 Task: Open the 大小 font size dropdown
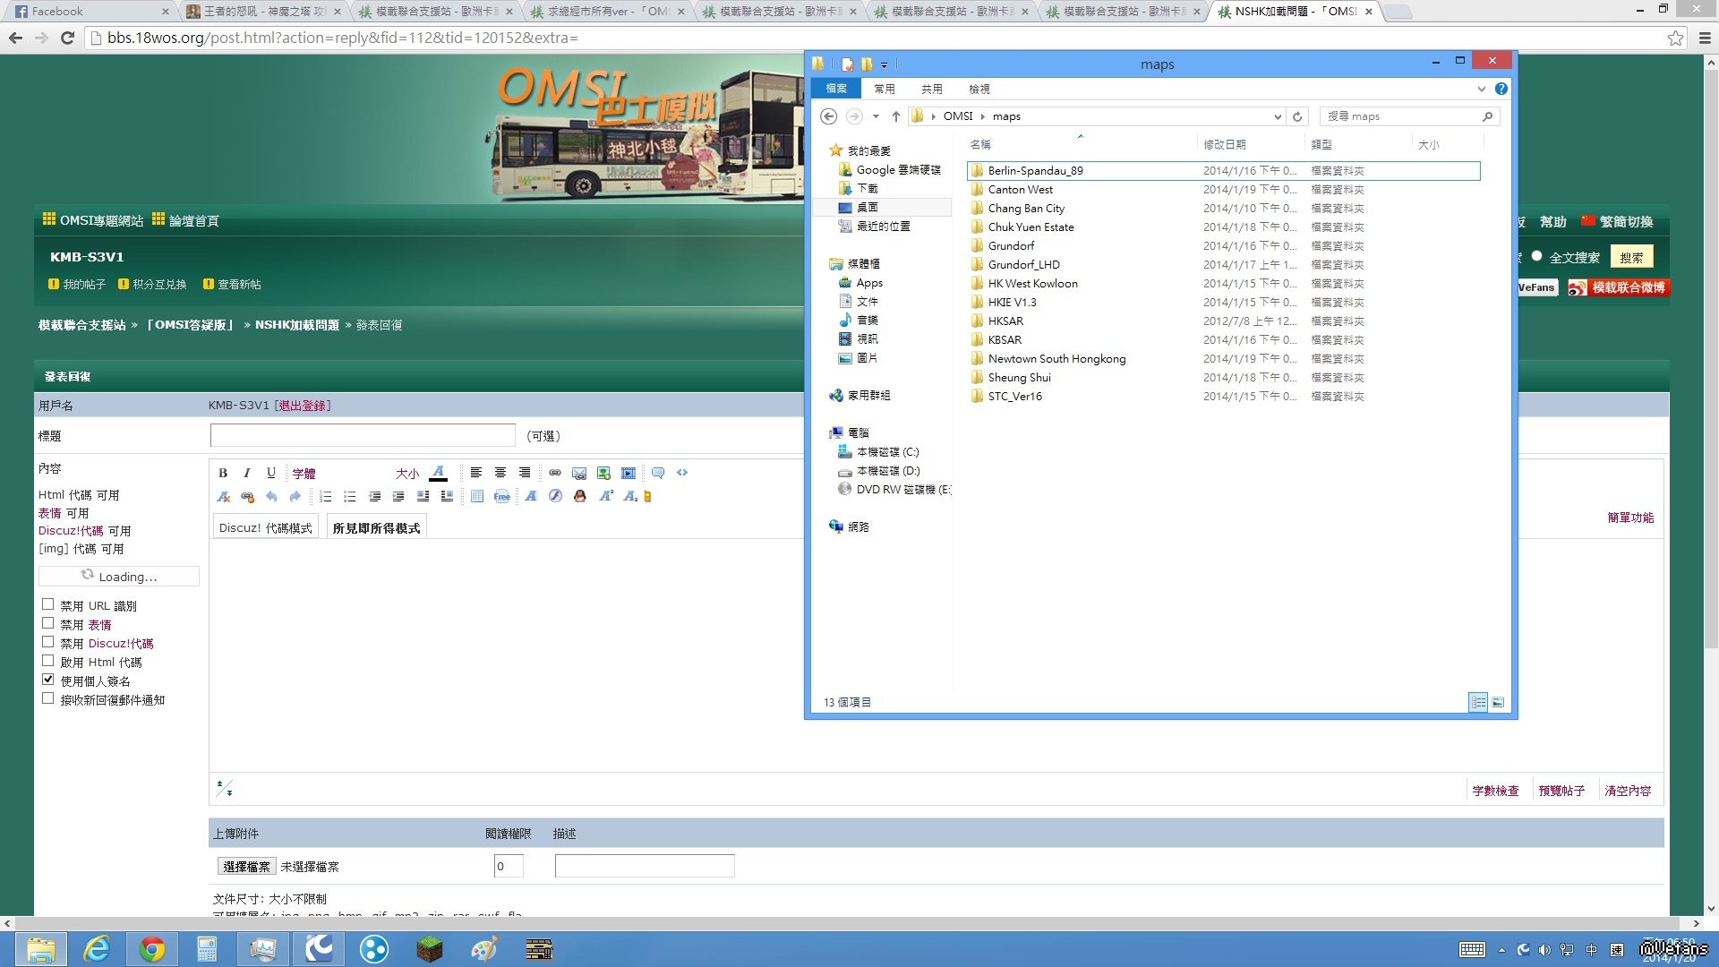click(407, 473)
